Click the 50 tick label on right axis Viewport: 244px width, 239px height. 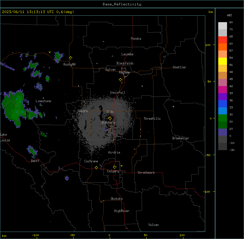[209, 81]
